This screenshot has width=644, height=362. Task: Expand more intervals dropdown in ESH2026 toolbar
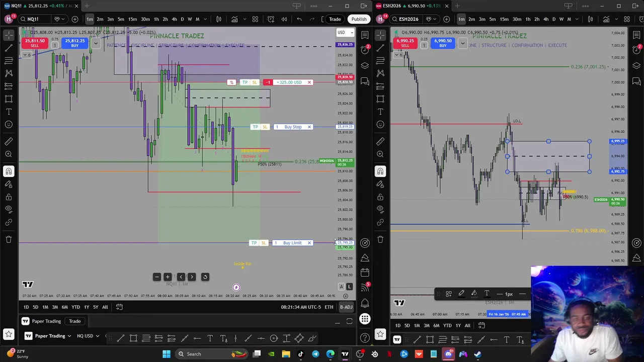[x=577, y=19]
